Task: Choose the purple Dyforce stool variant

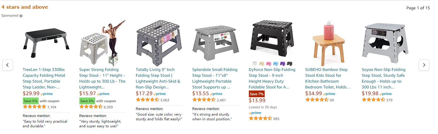Action: click(x=283, y=64)
